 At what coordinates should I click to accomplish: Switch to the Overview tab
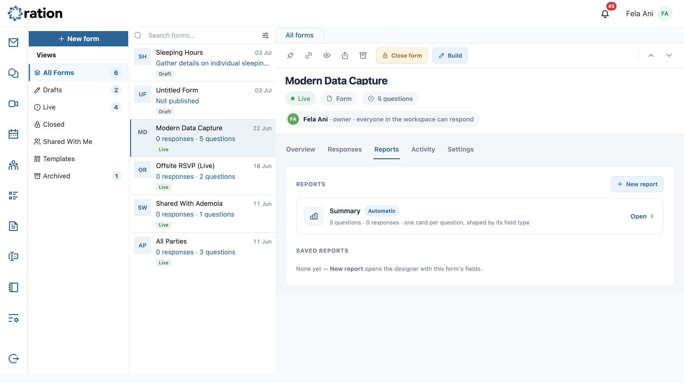tap(300, 149)
